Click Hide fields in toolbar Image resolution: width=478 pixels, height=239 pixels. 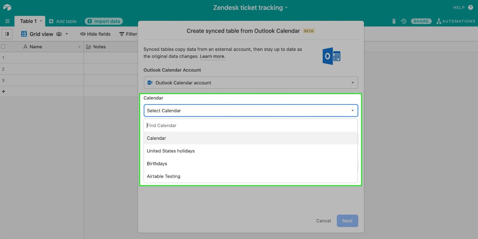95,34
